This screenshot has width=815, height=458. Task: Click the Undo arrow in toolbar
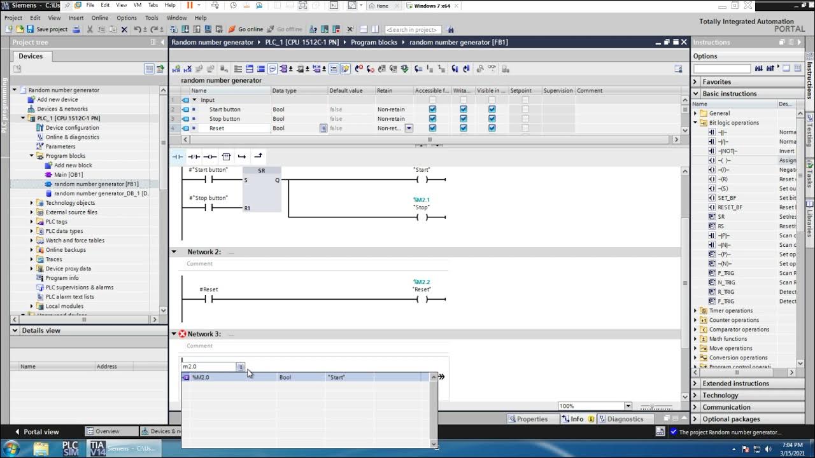pos(138,29)
